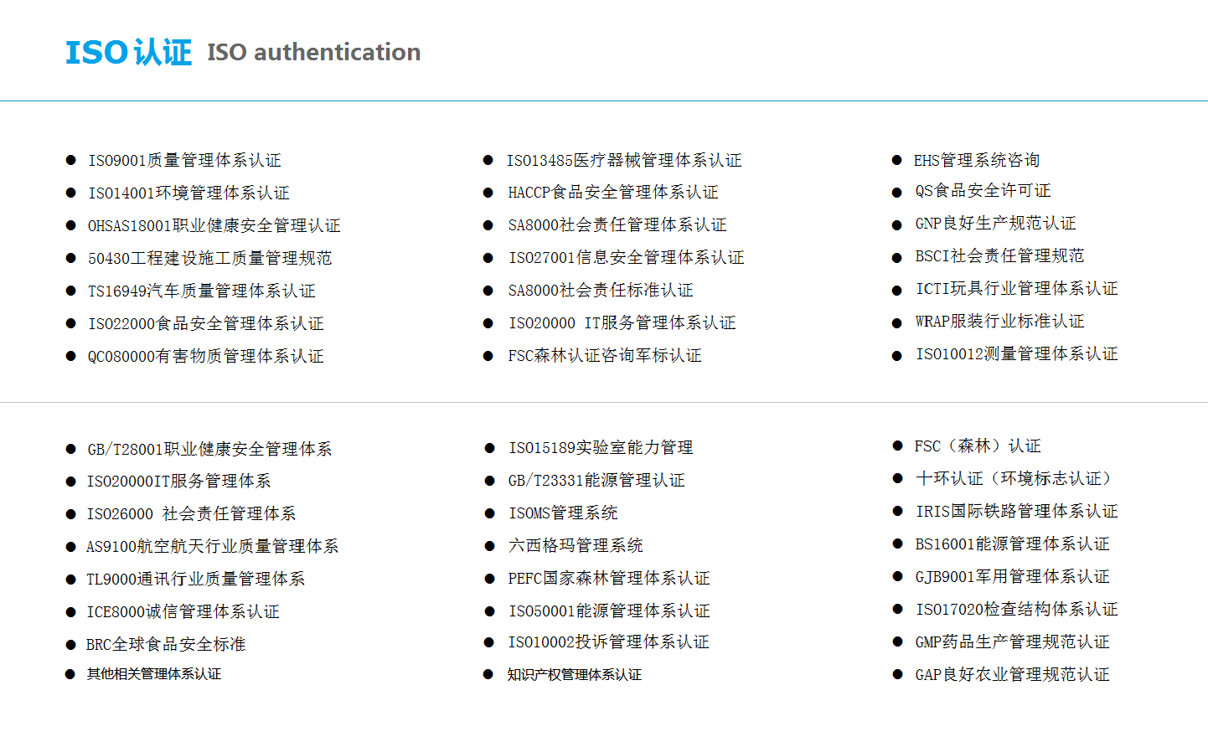Click HACCP食品安全管理体系认证
1208x742 pixels.
pyautogui.click(x=613, y=192)
